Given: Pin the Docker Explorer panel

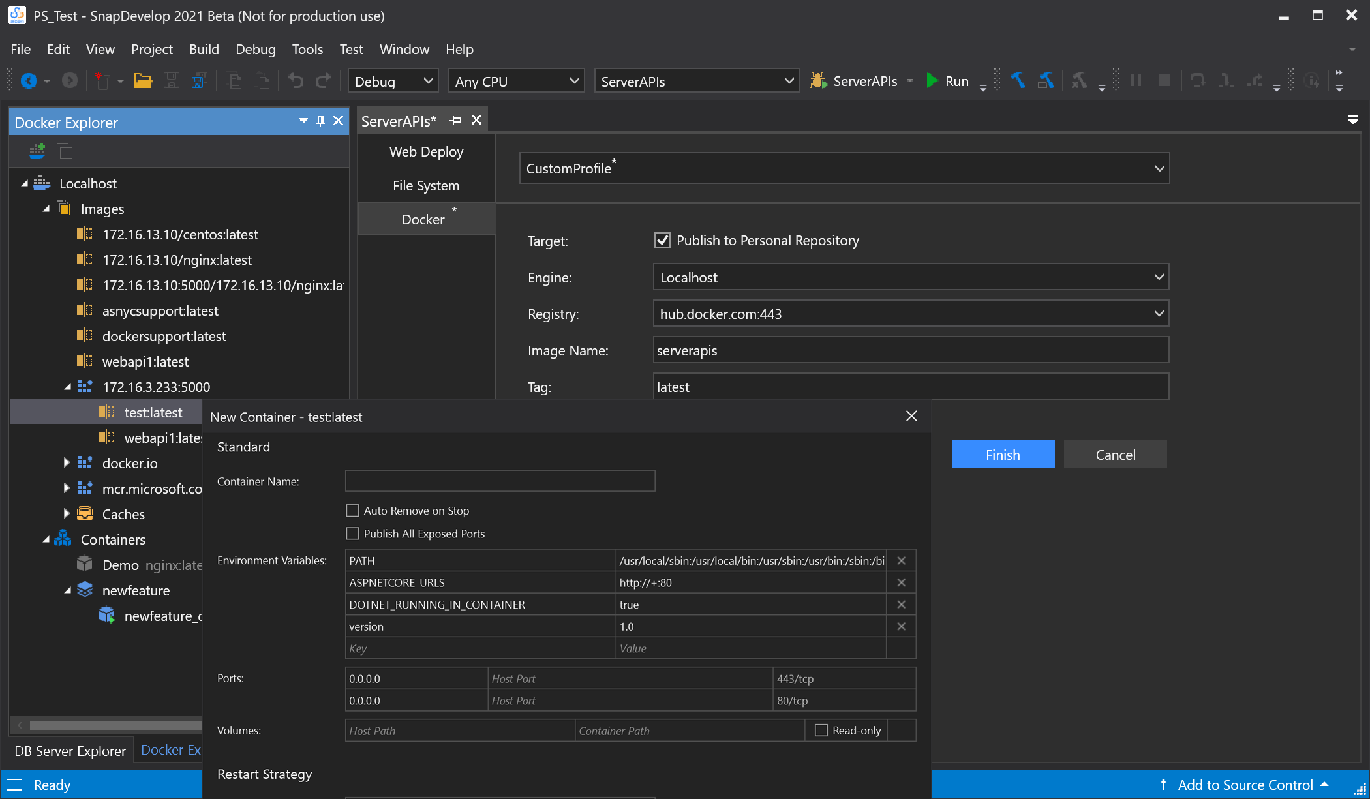Looking at the screenshot, I should click(320, 121).
